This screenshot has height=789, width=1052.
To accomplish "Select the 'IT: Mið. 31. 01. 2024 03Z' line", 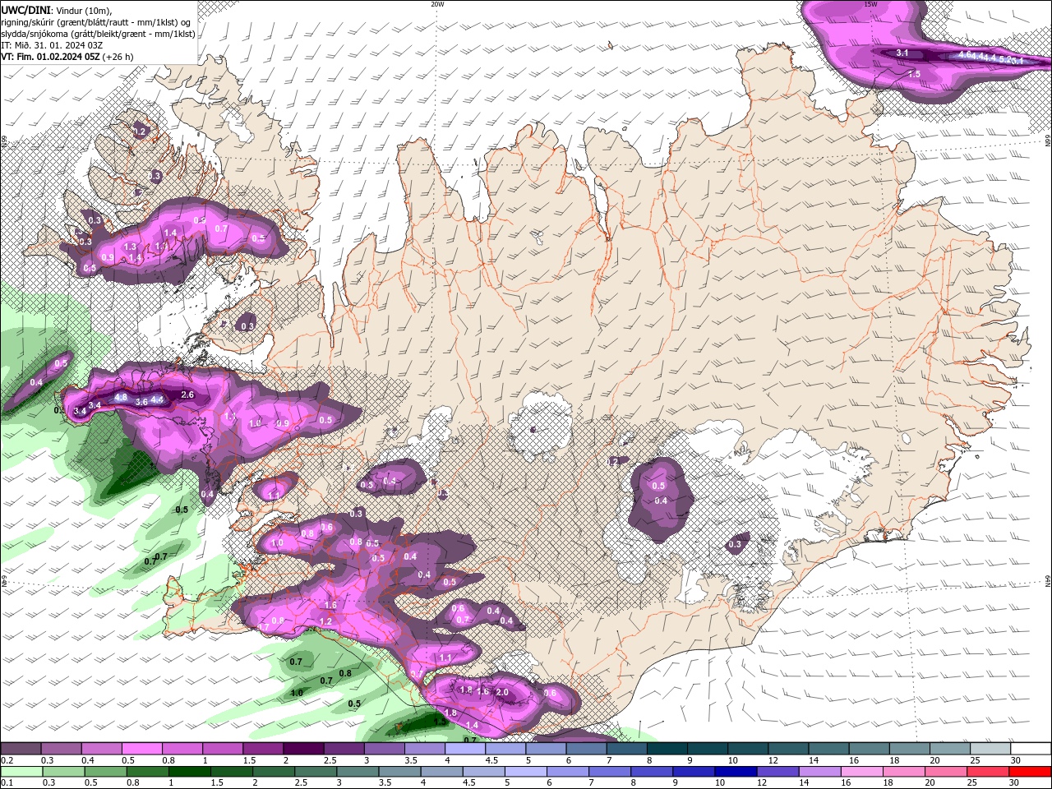I will pos(52,44).
